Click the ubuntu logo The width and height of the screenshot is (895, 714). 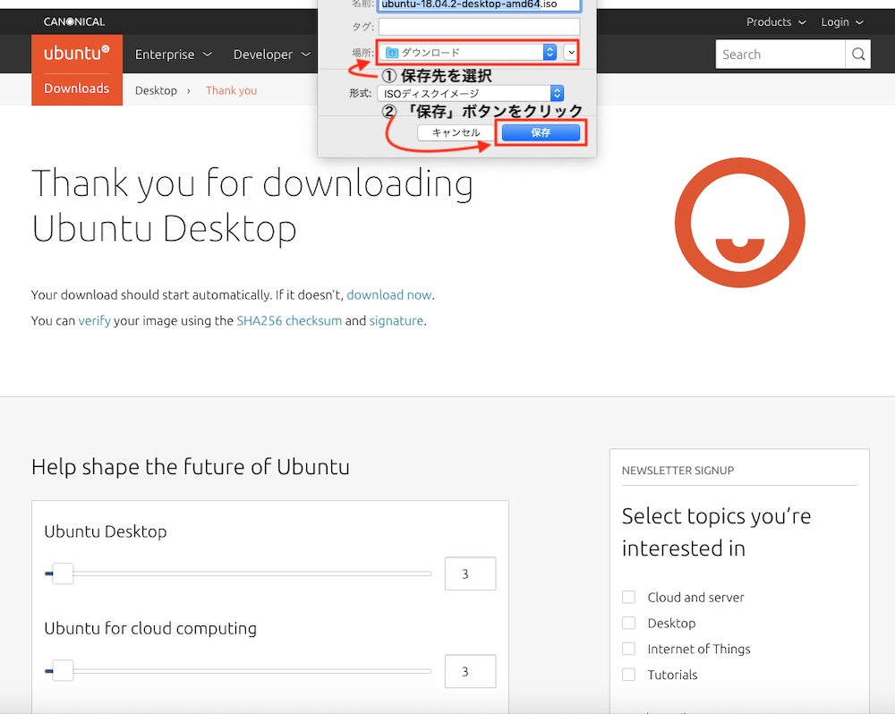pyautogui.click(x=76, y=53)
